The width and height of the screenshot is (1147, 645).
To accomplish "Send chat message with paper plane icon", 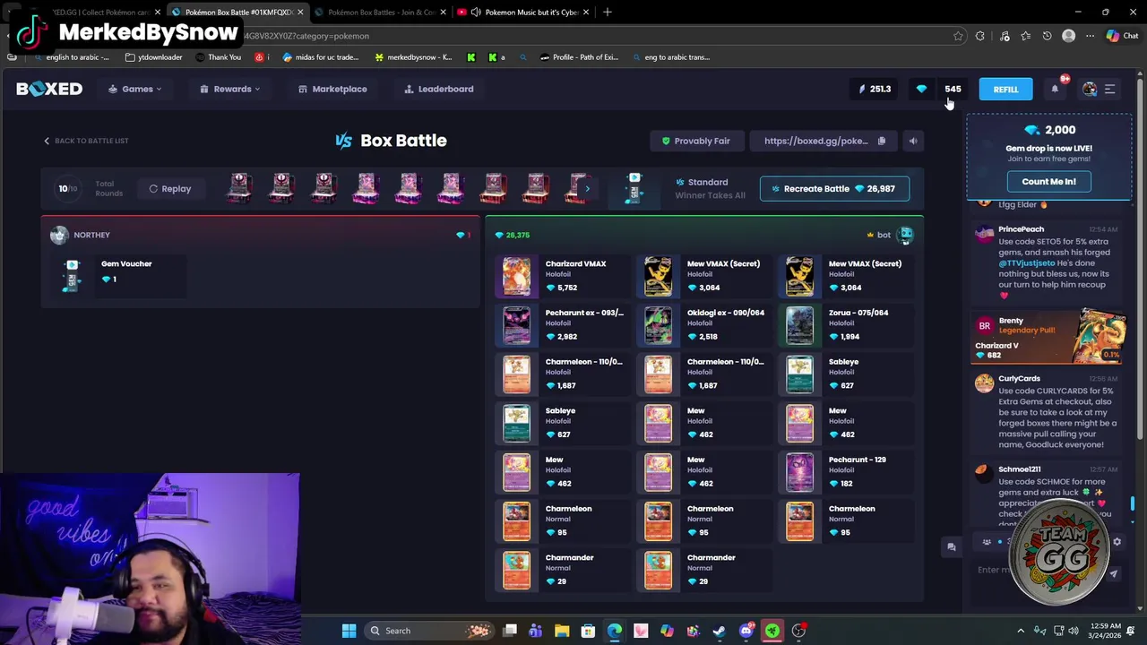I will tap(1114, 574).
